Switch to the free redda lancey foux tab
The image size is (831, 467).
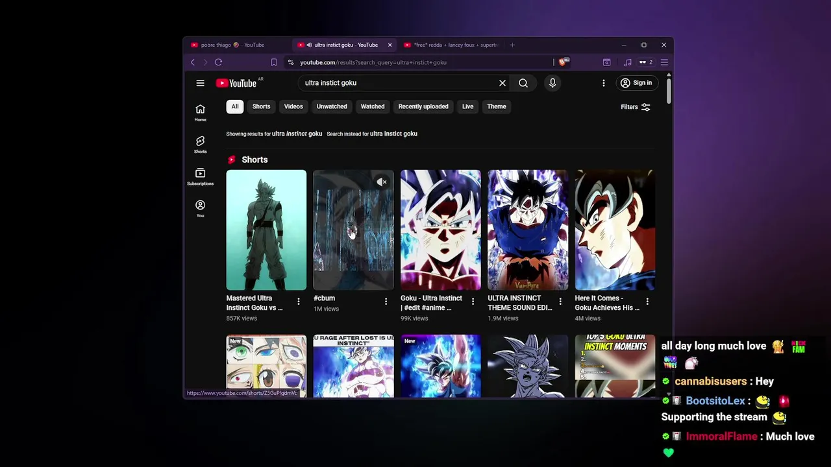(x=451, y=45)
